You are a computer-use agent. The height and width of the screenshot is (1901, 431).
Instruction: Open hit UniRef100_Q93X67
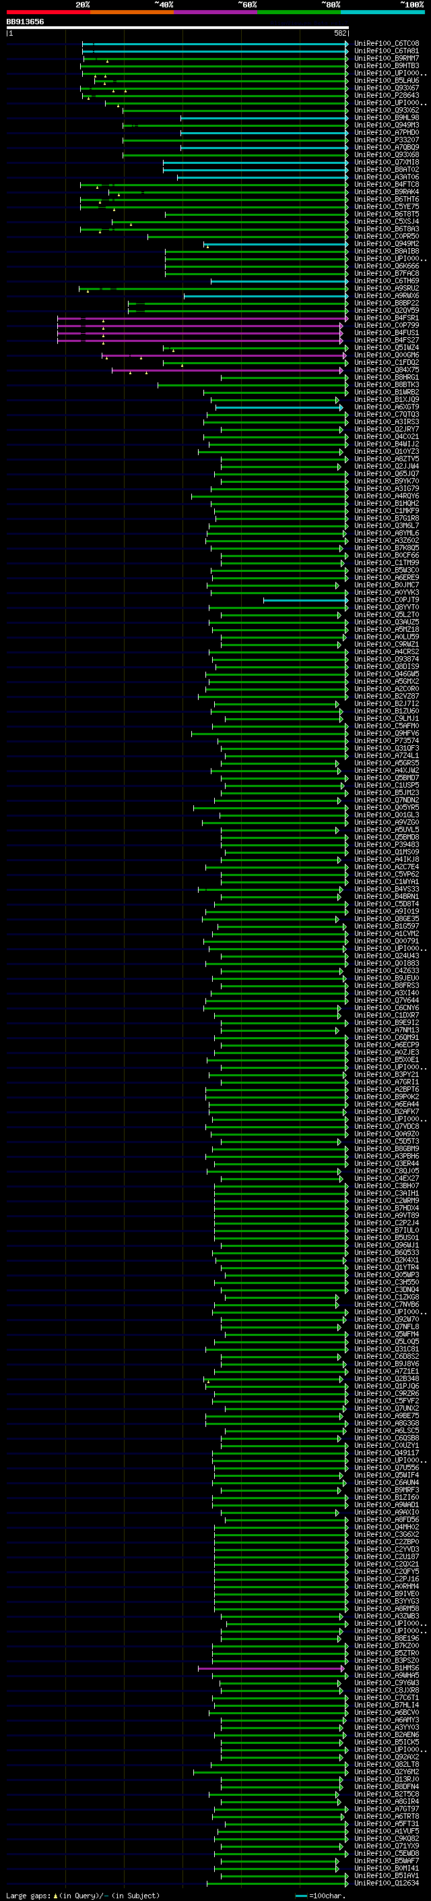387,88
